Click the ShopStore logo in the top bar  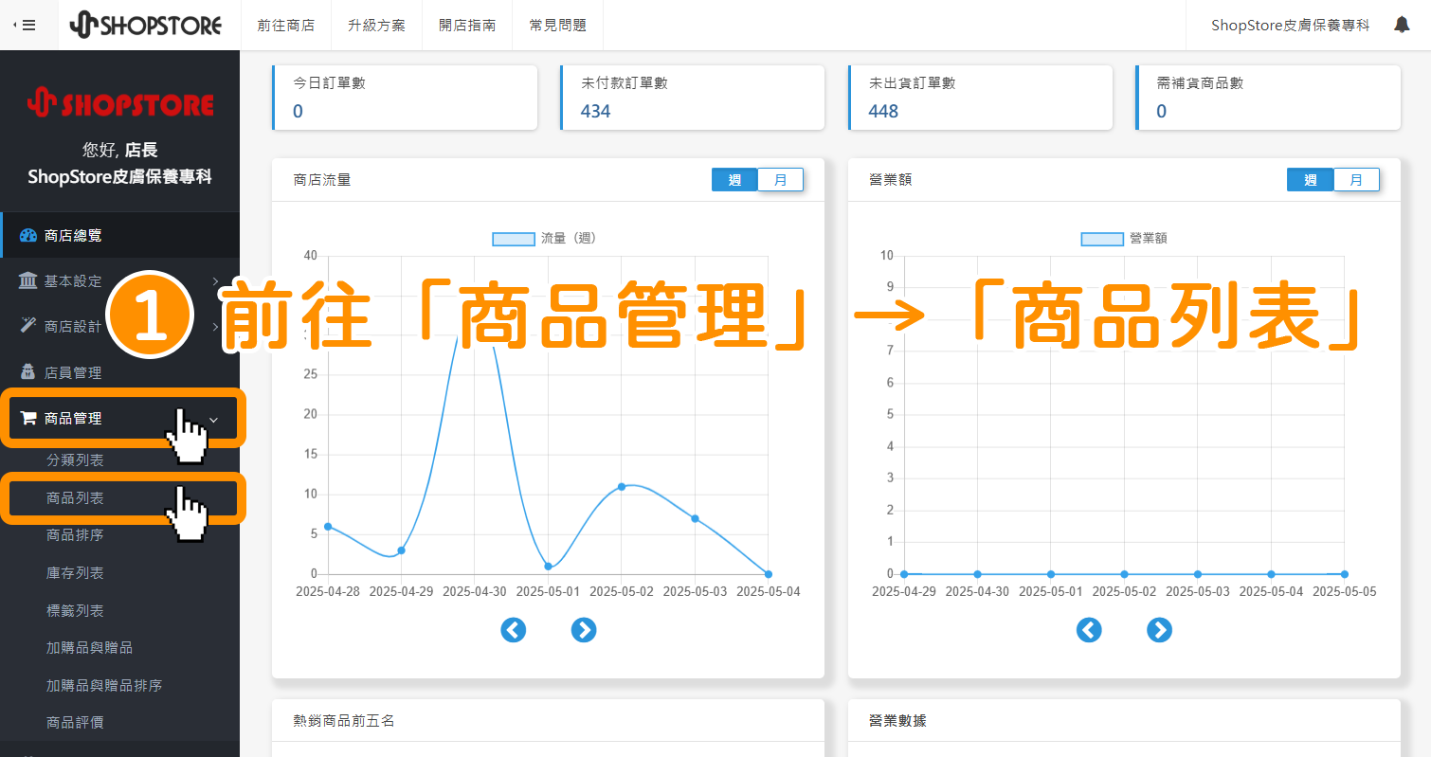(146, 25)
